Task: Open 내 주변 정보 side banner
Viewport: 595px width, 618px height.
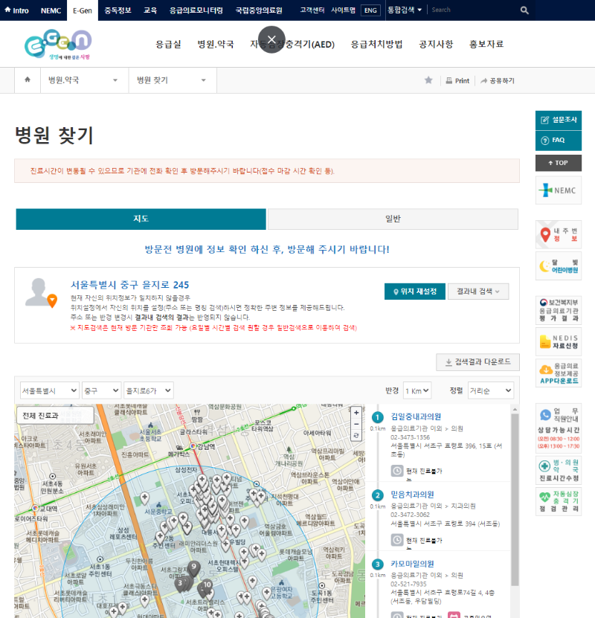Action: click(559, 234)
